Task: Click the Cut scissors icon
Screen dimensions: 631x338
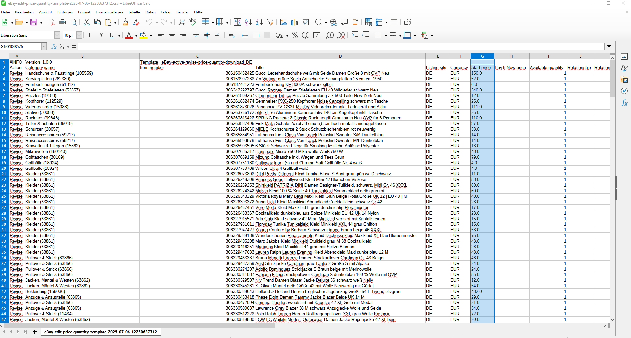Action: [x=87, y=22]
